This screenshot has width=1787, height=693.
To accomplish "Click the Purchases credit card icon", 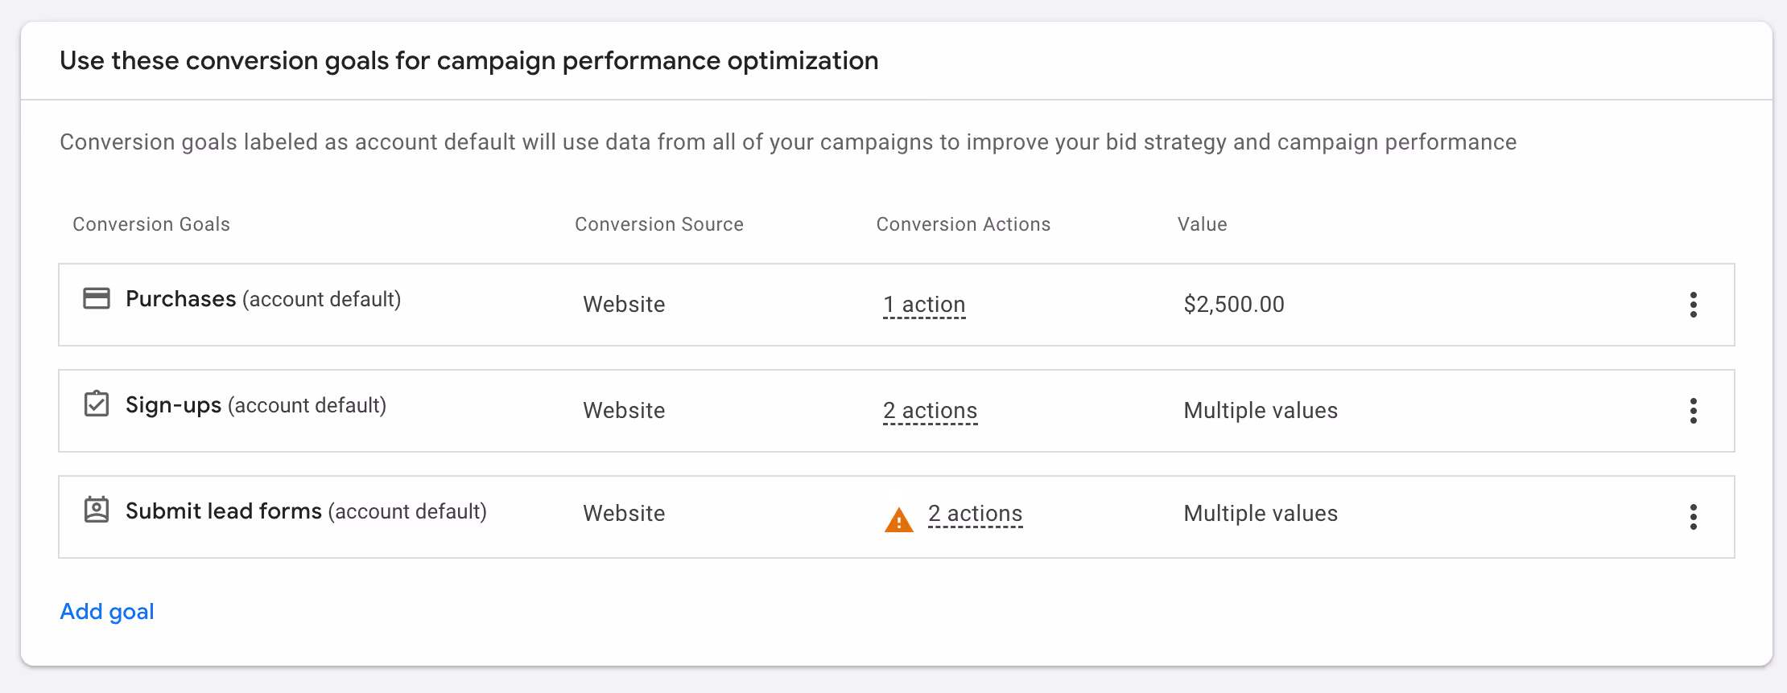I will pyautogui.click(x=97, y=298).
